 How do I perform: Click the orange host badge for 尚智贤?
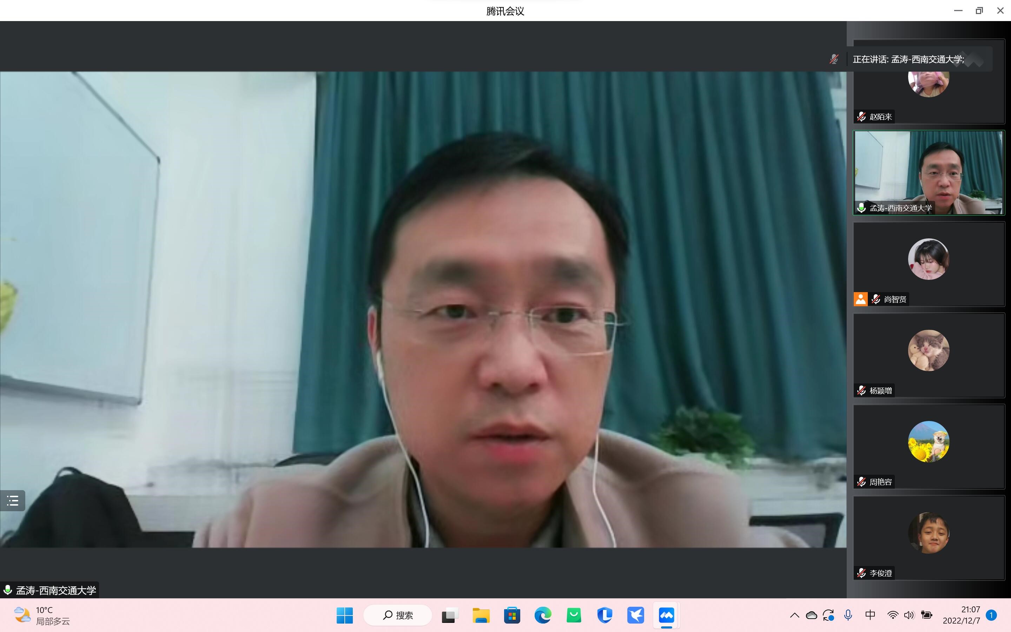861,299
